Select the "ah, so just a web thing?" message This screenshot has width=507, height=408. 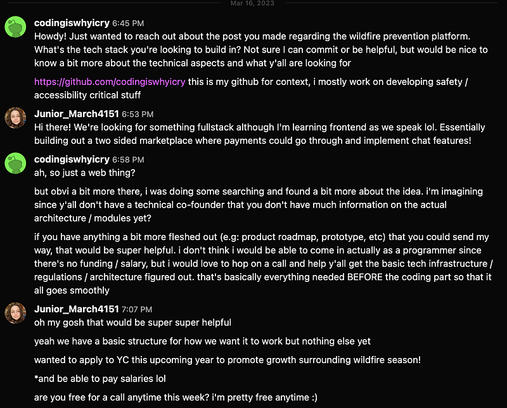point(85,173)
